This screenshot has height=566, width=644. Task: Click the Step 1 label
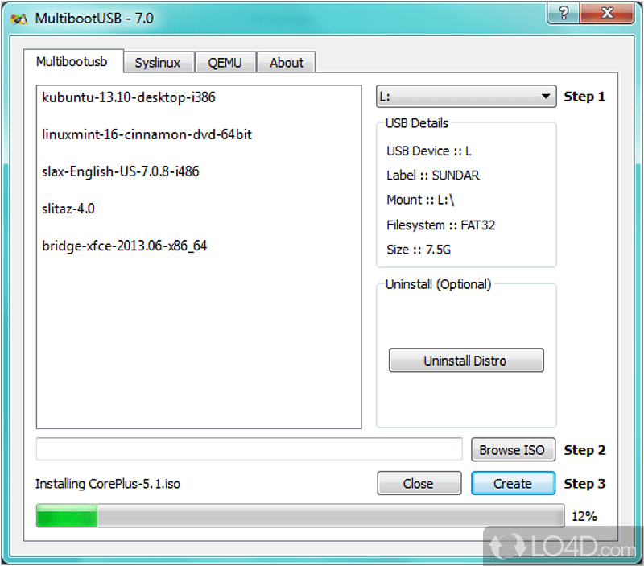pos(584,97)
